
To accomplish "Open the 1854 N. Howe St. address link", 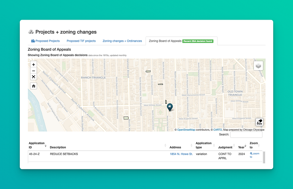I will pos(181,154).
